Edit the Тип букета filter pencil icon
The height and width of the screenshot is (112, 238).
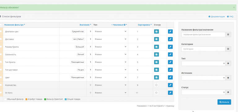coord(170,62)
